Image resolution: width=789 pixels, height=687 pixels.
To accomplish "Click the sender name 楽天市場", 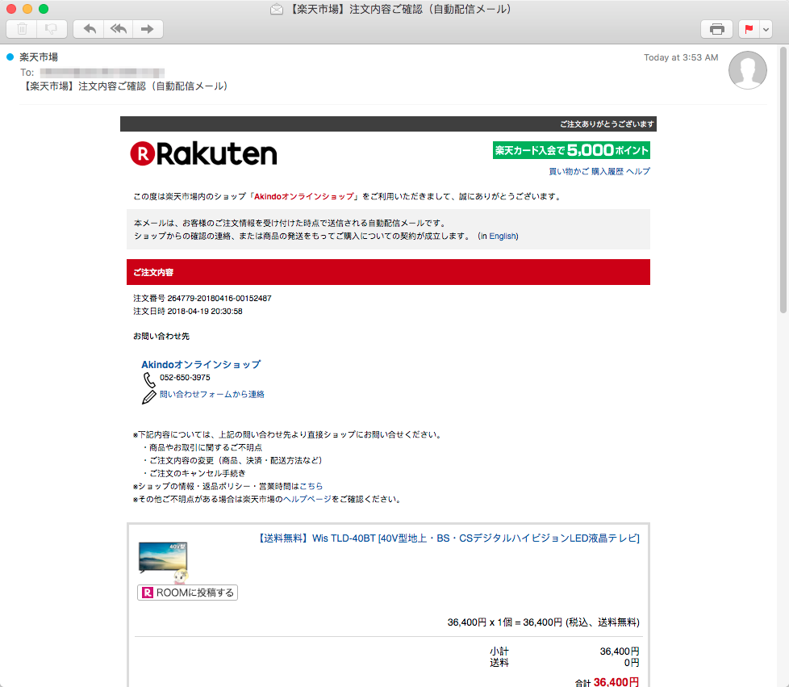I will (39, 57).
